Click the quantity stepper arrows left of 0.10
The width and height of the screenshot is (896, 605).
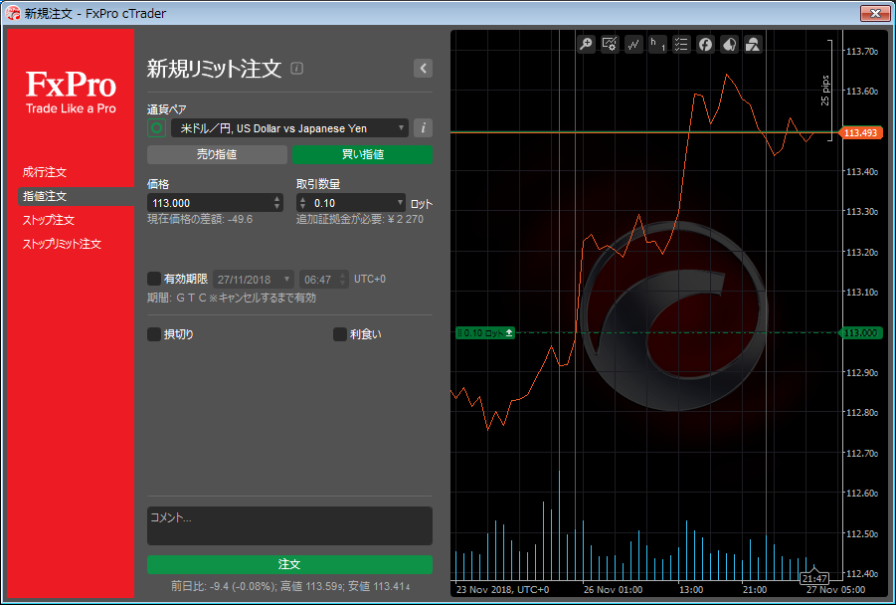click(x=303, y=202)
